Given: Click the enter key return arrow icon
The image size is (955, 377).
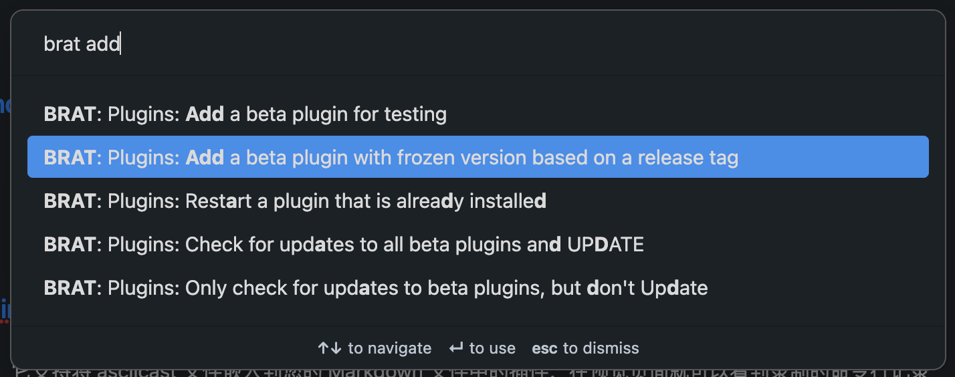Looking at the screenshot, I should tap(456, 348).
